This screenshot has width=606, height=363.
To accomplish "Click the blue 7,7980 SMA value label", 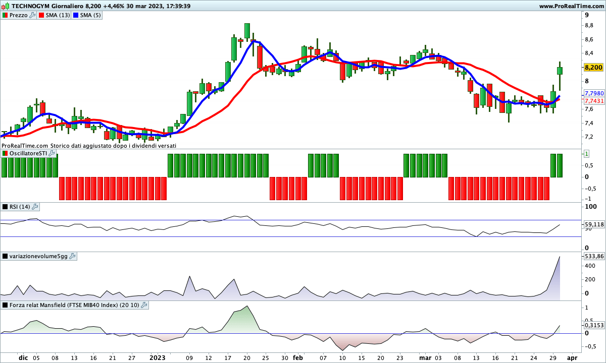I will pyautogui.click(x=594, y=94).
